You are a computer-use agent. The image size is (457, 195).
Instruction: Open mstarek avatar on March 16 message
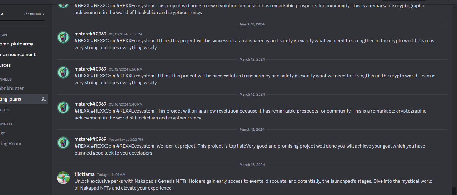point(63,108)
